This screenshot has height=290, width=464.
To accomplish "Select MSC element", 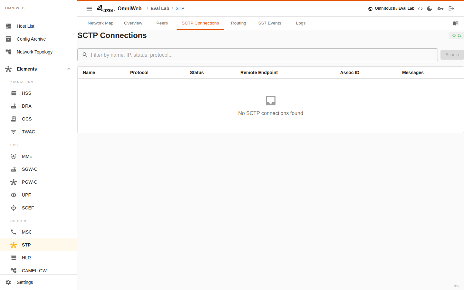I will tap(39, 232).
